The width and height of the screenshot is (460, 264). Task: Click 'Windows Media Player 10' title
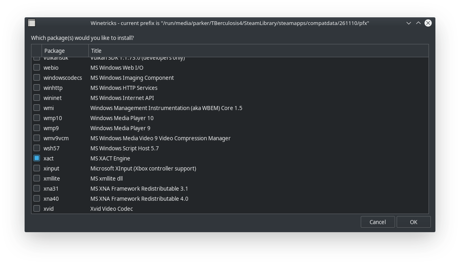[122, 118]
